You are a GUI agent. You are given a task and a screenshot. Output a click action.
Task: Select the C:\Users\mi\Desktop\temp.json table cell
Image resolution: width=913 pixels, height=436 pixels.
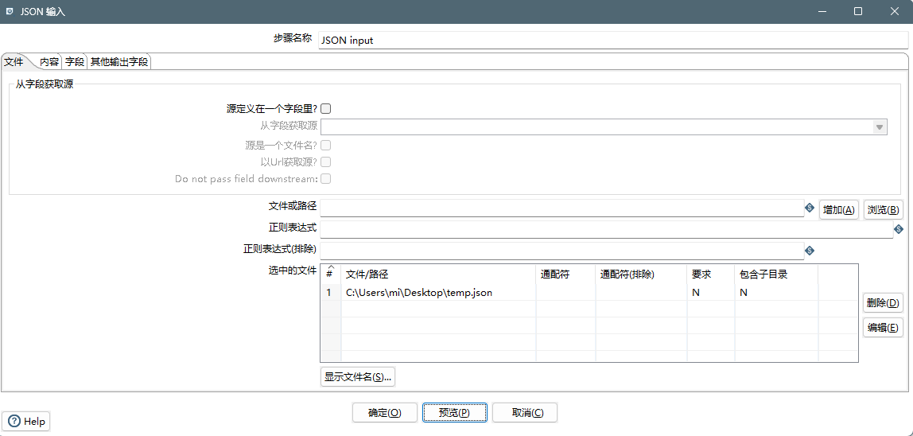pos(438,293)
